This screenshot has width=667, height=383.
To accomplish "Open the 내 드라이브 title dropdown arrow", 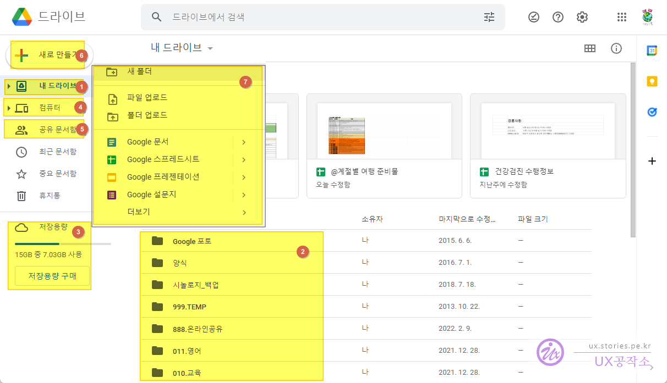I will (210, 48).
